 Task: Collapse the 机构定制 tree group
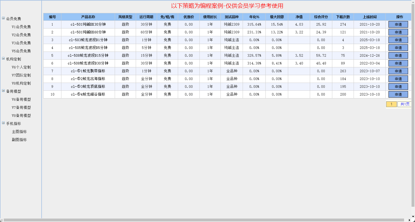coord(3,59)
